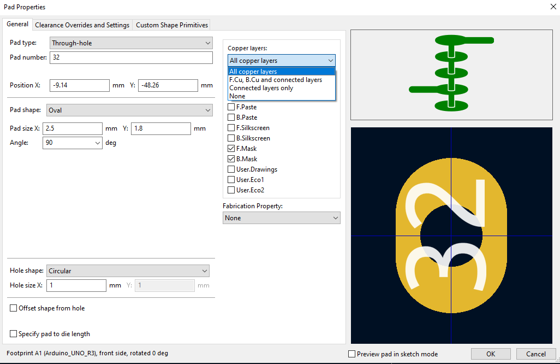Click the layer stackup diagram
560x364 pixels.
tap(451, 75)
